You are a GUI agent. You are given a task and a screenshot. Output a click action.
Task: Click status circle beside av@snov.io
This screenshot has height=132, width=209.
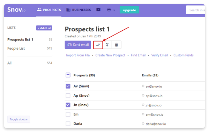coord(143,86)
